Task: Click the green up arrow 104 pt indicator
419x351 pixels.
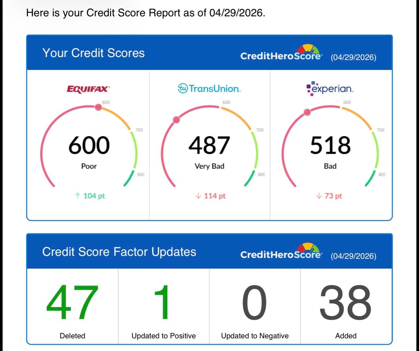Action: [90, 196]
